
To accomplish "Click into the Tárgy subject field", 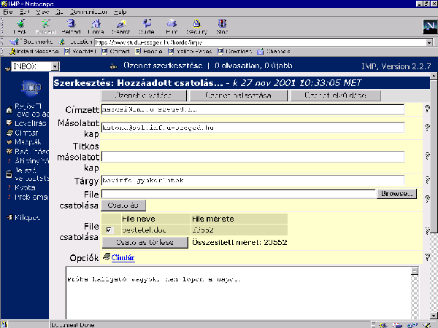I will tap(253, 181).
